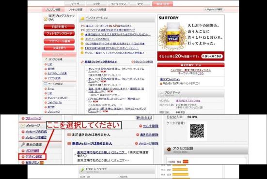
Task: Open the 楽天広場で始めよう message link
Action: coord(102,152)
